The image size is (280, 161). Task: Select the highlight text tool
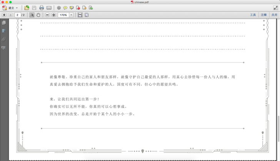tap(72, 8)
